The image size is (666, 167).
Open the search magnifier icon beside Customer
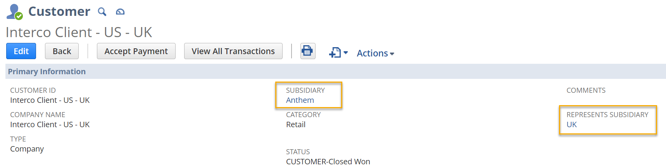102,12
